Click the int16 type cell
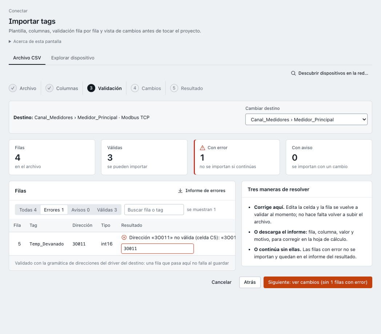381x334 pixels. coord(107,244)
